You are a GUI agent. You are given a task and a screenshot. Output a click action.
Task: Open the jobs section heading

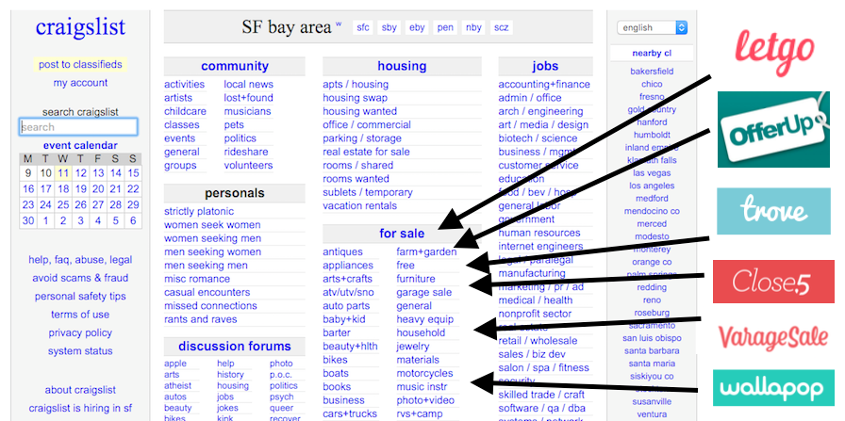545,66
